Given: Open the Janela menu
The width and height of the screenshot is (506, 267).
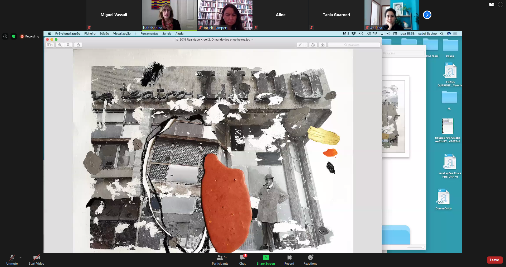Looking at the screenshot, I should (x=167, y=34).
